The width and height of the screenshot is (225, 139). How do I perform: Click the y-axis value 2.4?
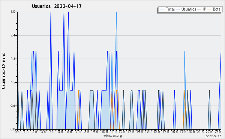(13, 35)
